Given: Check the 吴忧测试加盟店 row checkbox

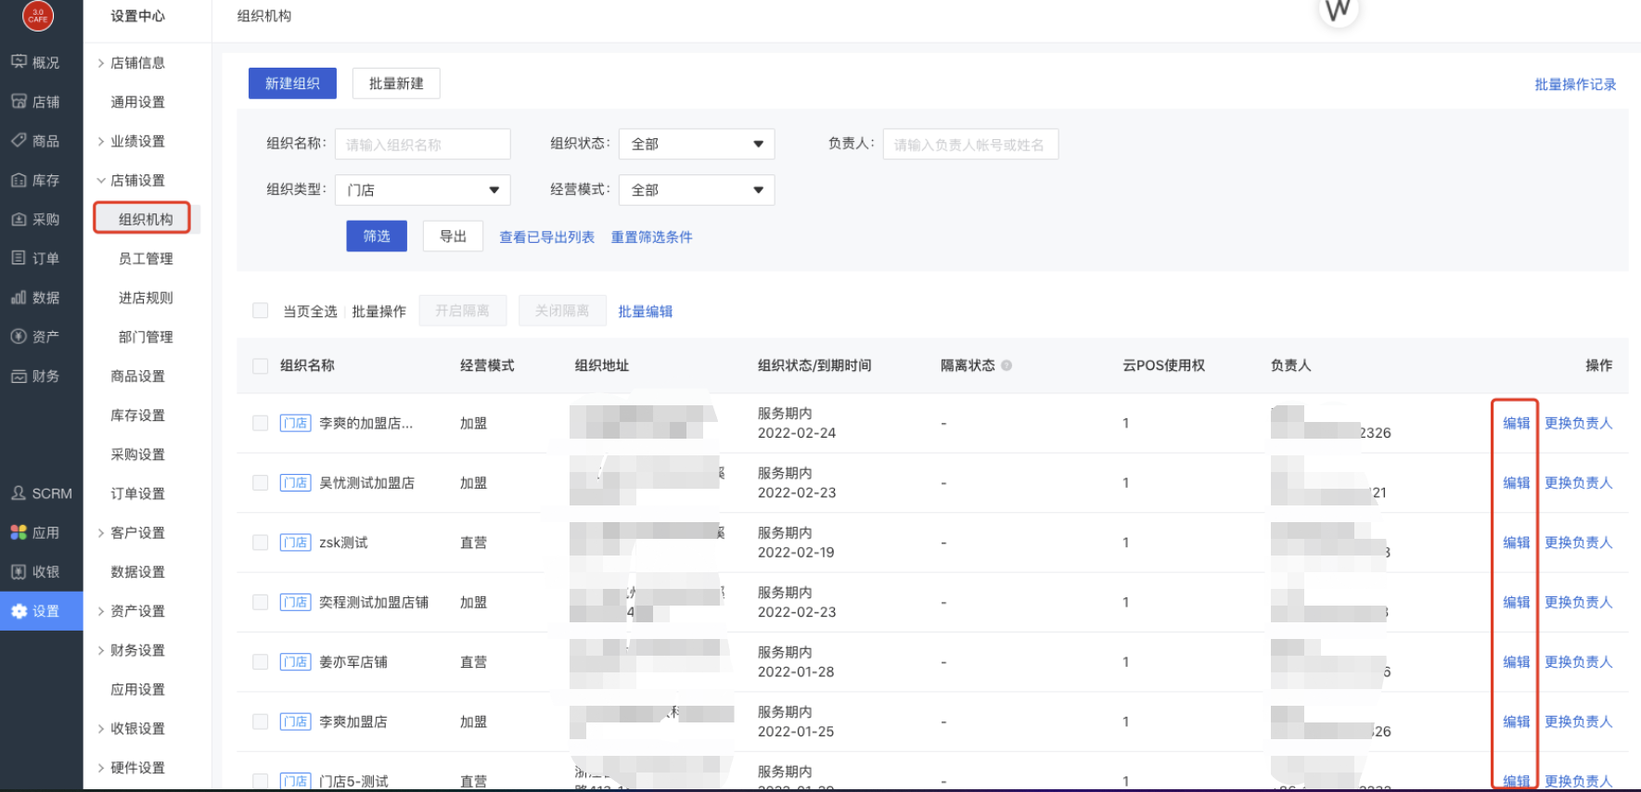Looking at the screenshot, I should point(261,482).
